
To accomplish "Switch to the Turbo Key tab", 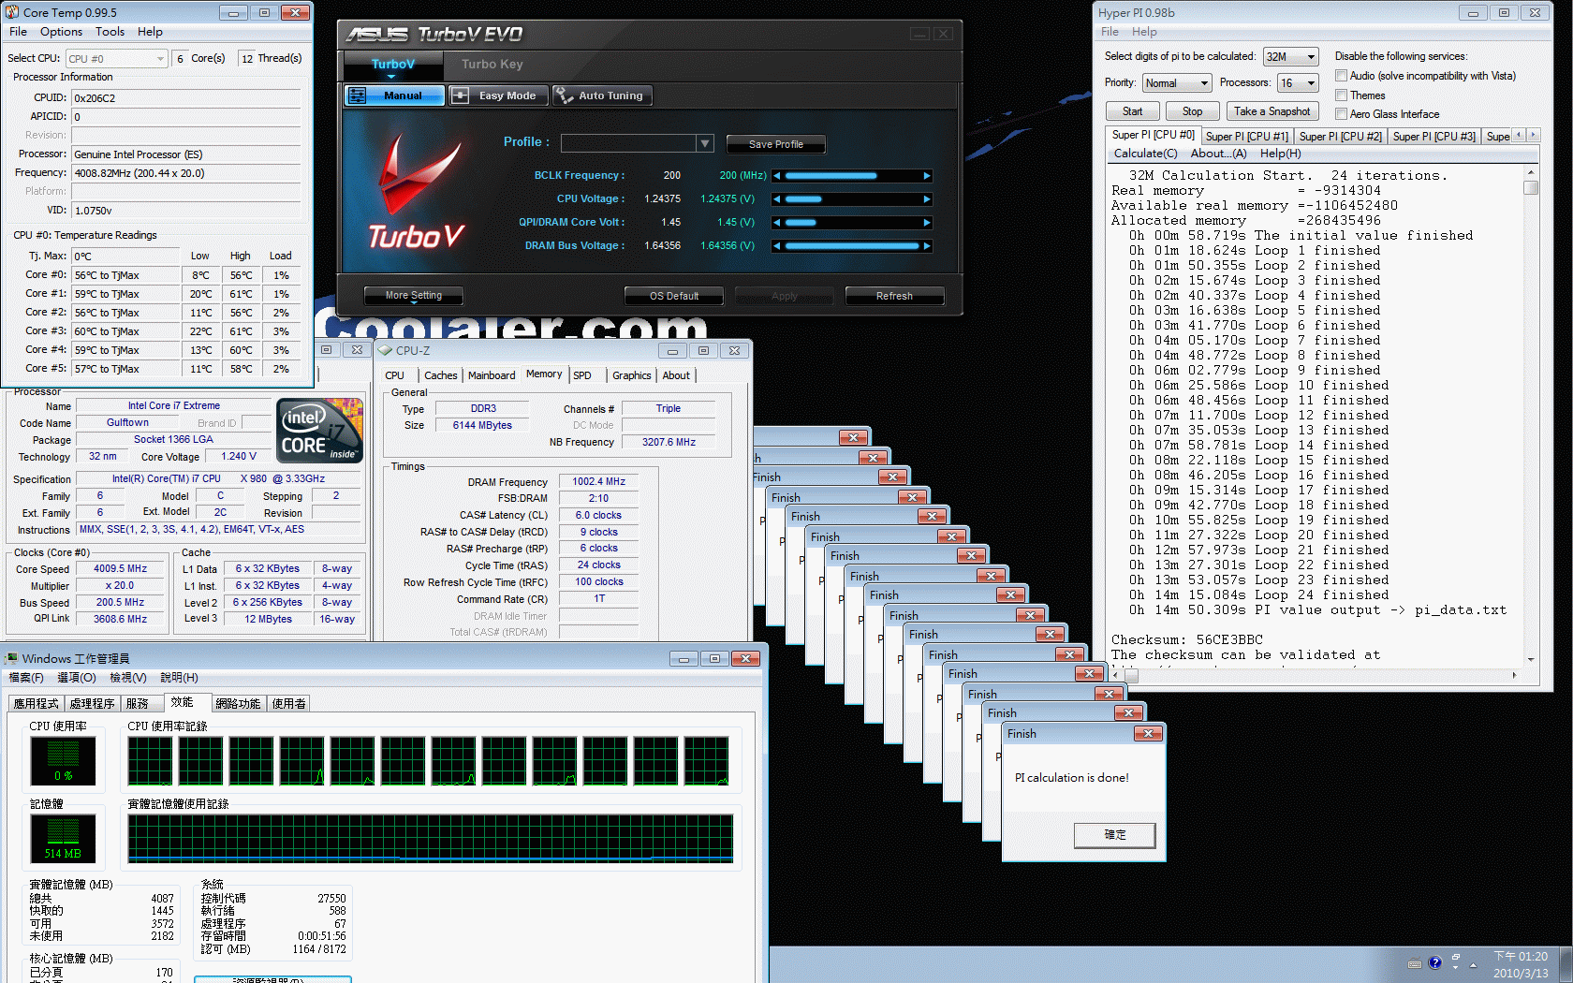I will [x=492, y=65].
